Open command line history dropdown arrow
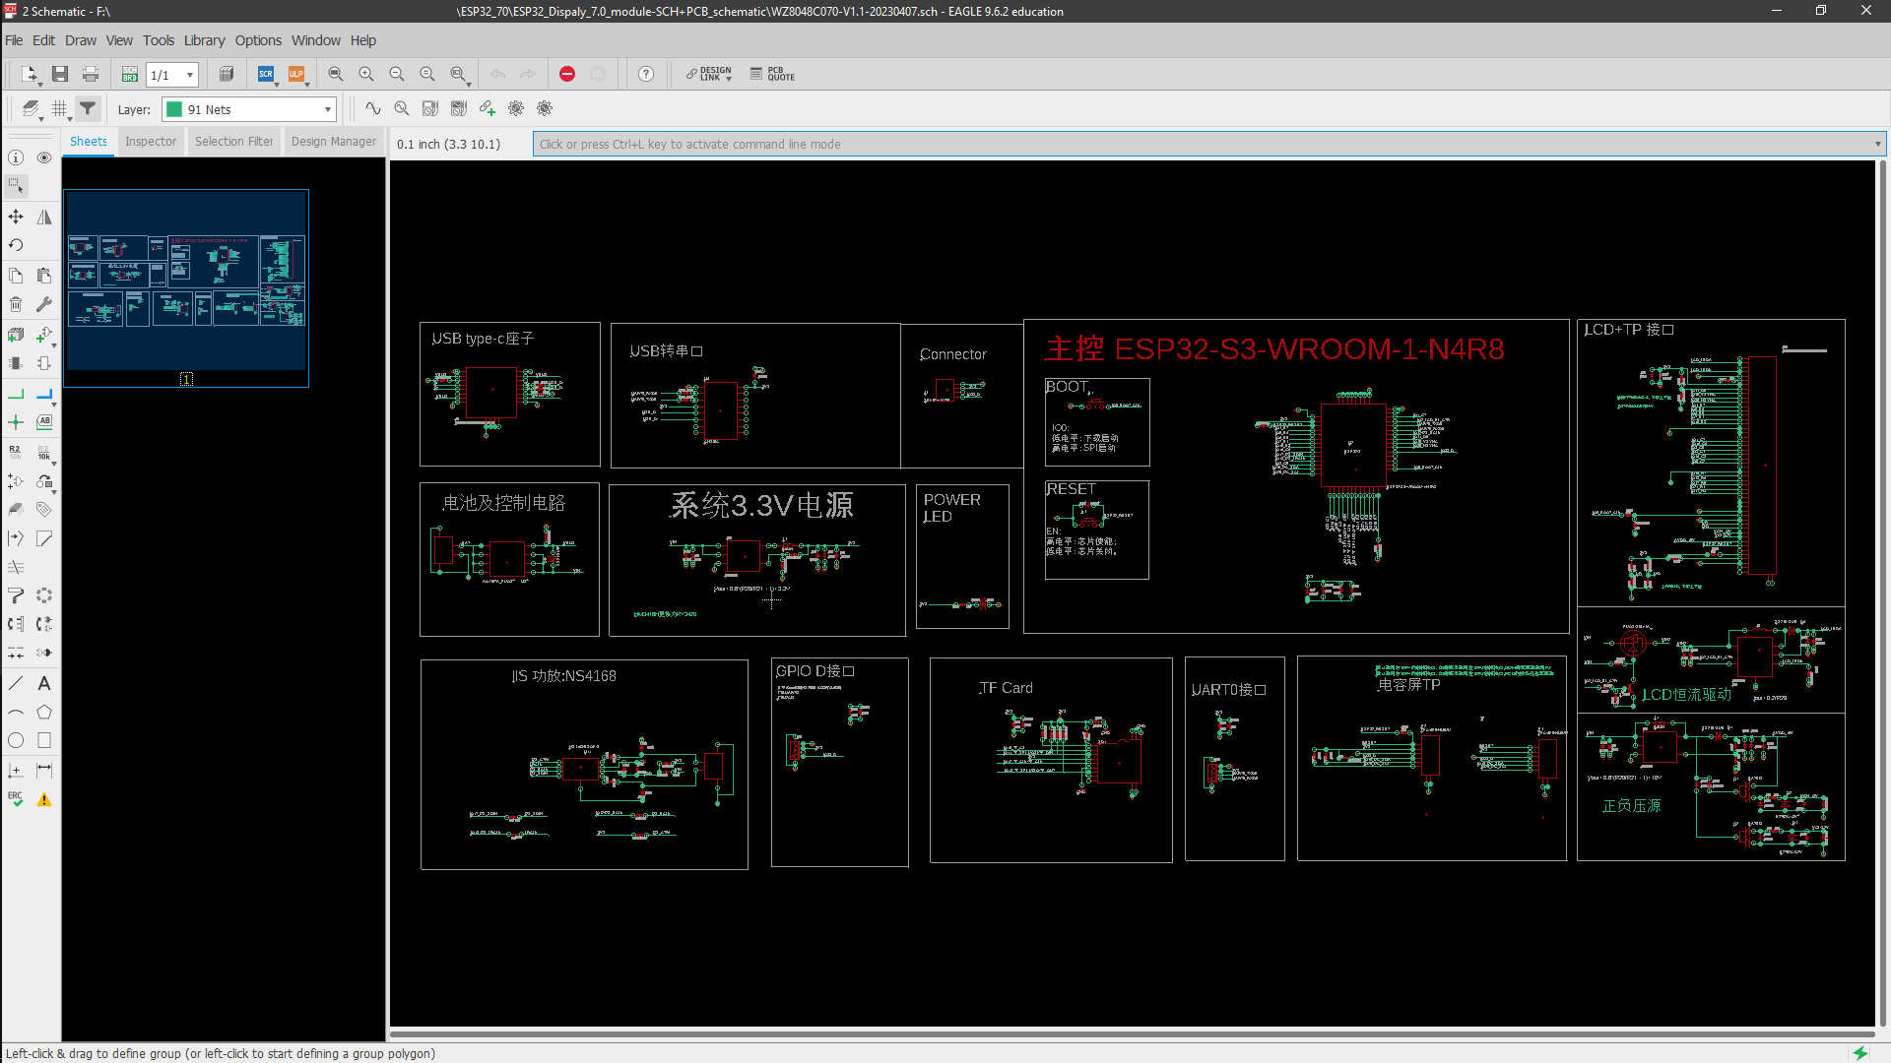Viewport: 1891px width, 1063px height. [x=1877, y=145]
